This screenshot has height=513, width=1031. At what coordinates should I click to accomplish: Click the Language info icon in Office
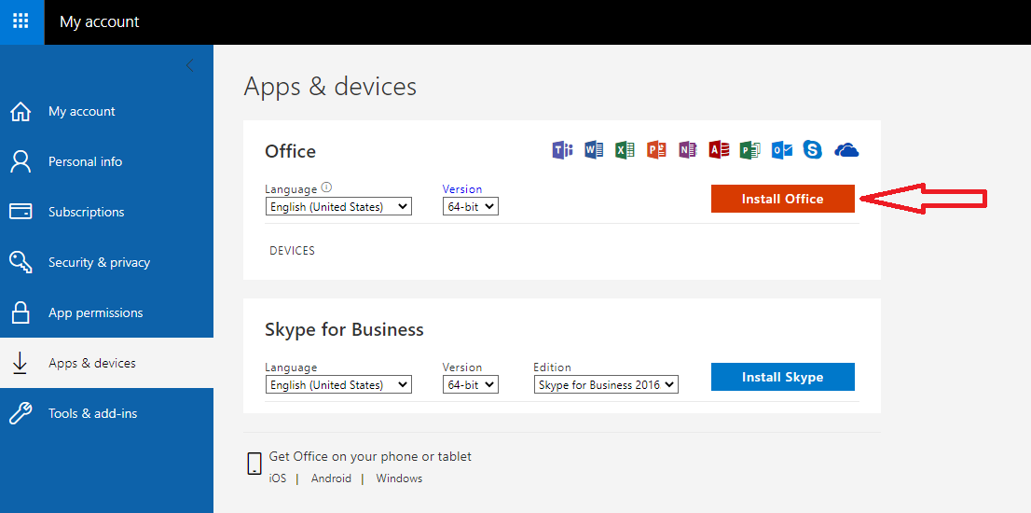327,187
